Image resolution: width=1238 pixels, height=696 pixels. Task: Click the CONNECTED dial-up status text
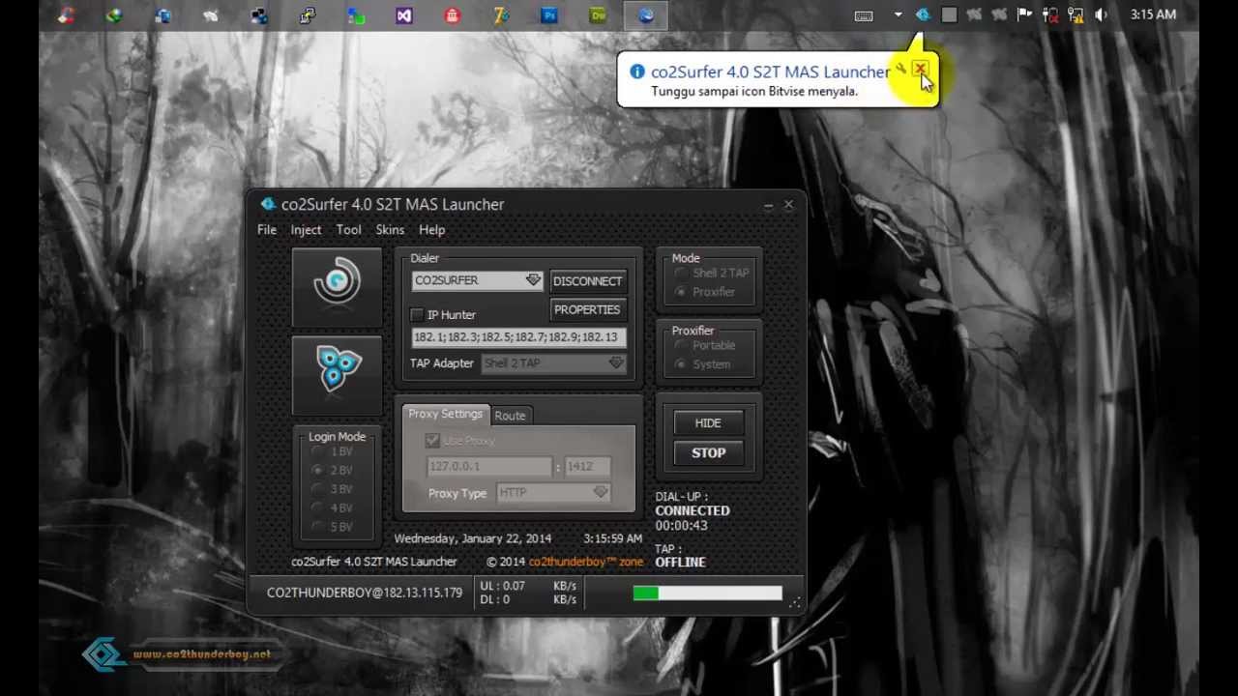point(693,510)
